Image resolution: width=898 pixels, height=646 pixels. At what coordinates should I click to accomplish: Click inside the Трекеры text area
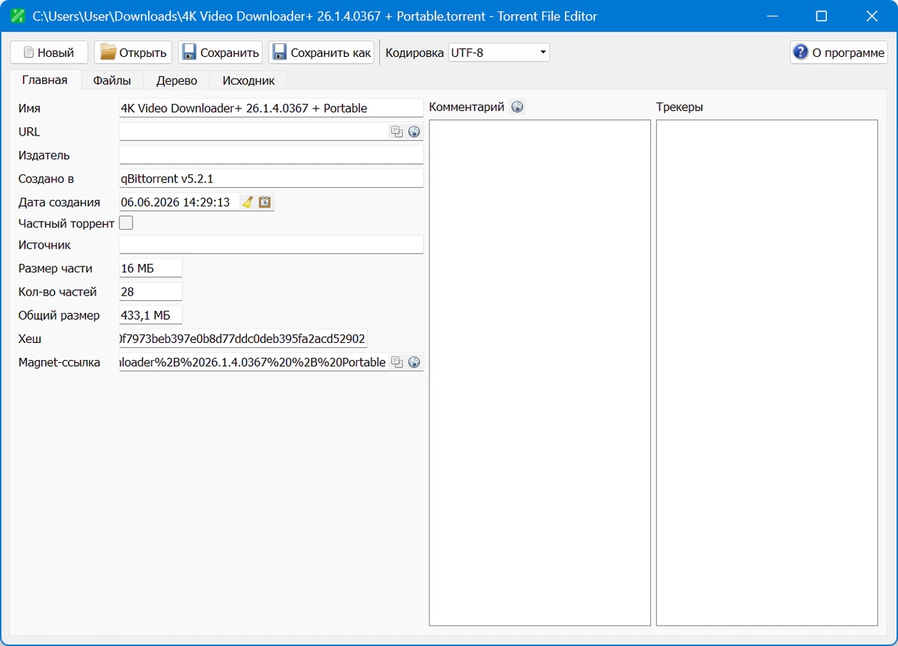pyautogui.click(x=767, y=373)
